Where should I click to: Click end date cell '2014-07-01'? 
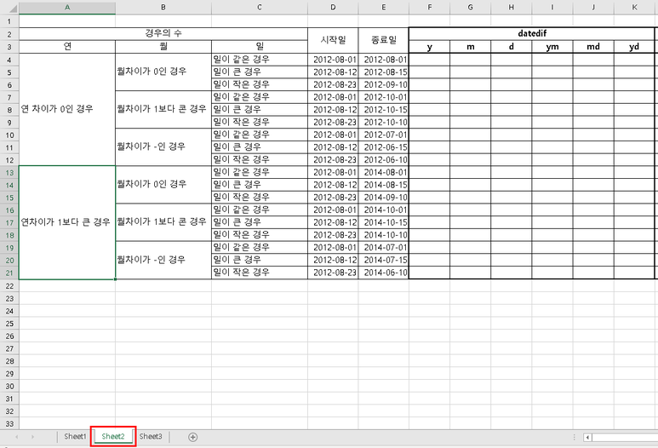click(384, 247)
